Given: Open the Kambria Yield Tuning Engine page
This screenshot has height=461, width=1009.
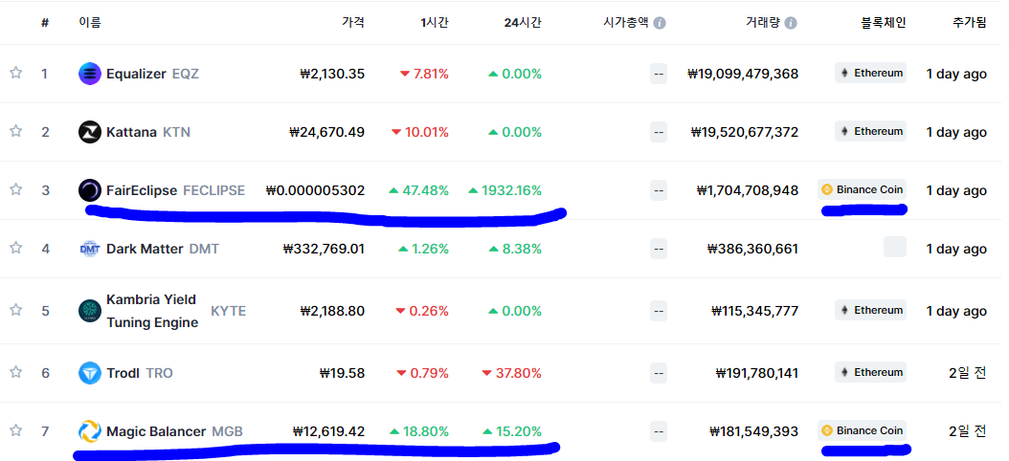Looking at the screenshot, I should 152,311.
